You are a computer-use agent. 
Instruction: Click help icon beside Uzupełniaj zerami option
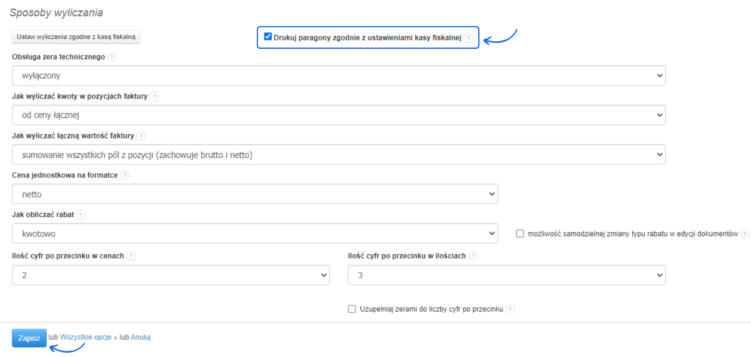(510, 309)
